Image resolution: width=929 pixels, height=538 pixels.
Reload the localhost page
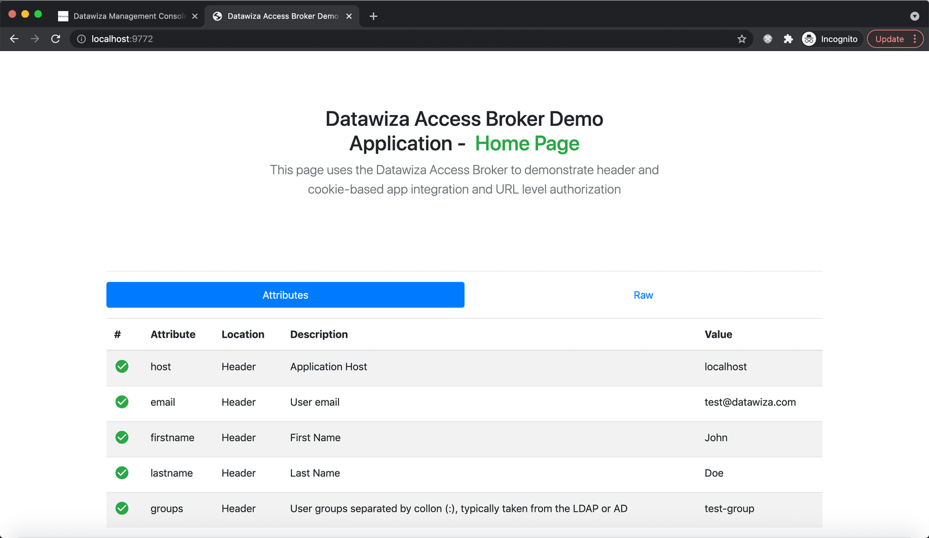point(56,39)
